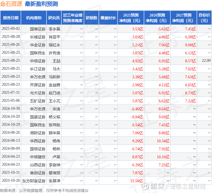
Task: Select date cell 2025-07-31
Action: pos(11,93)
